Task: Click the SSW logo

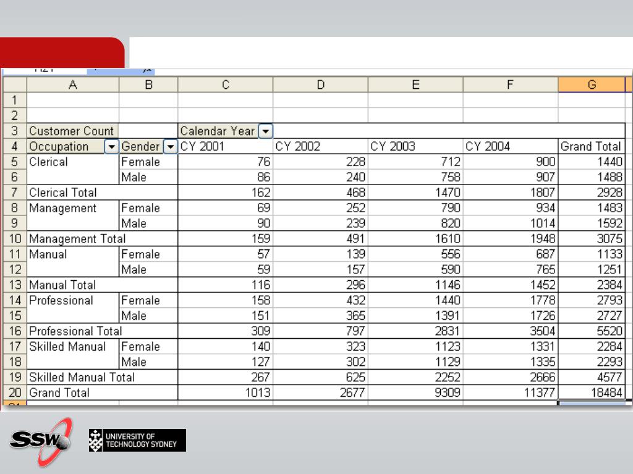Action: 41,442
